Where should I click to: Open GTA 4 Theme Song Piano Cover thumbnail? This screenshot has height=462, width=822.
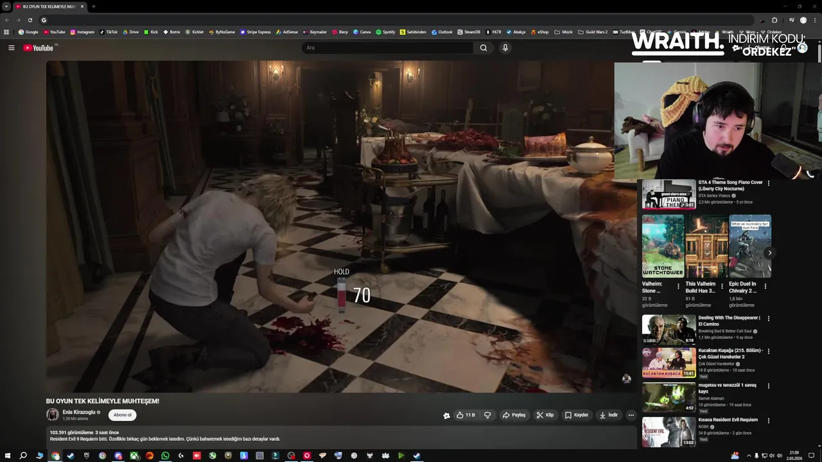[x=669, y=194]
